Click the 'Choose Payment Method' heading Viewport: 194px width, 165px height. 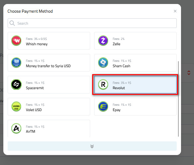point(30,11)
